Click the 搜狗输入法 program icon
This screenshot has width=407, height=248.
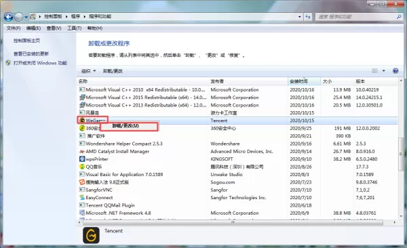pyautogui.click(x=82, y=182)
